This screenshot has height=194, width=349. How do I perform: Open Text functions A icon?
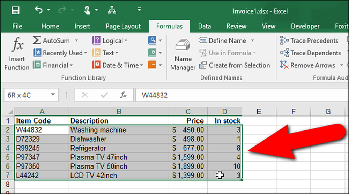point(96,53)
